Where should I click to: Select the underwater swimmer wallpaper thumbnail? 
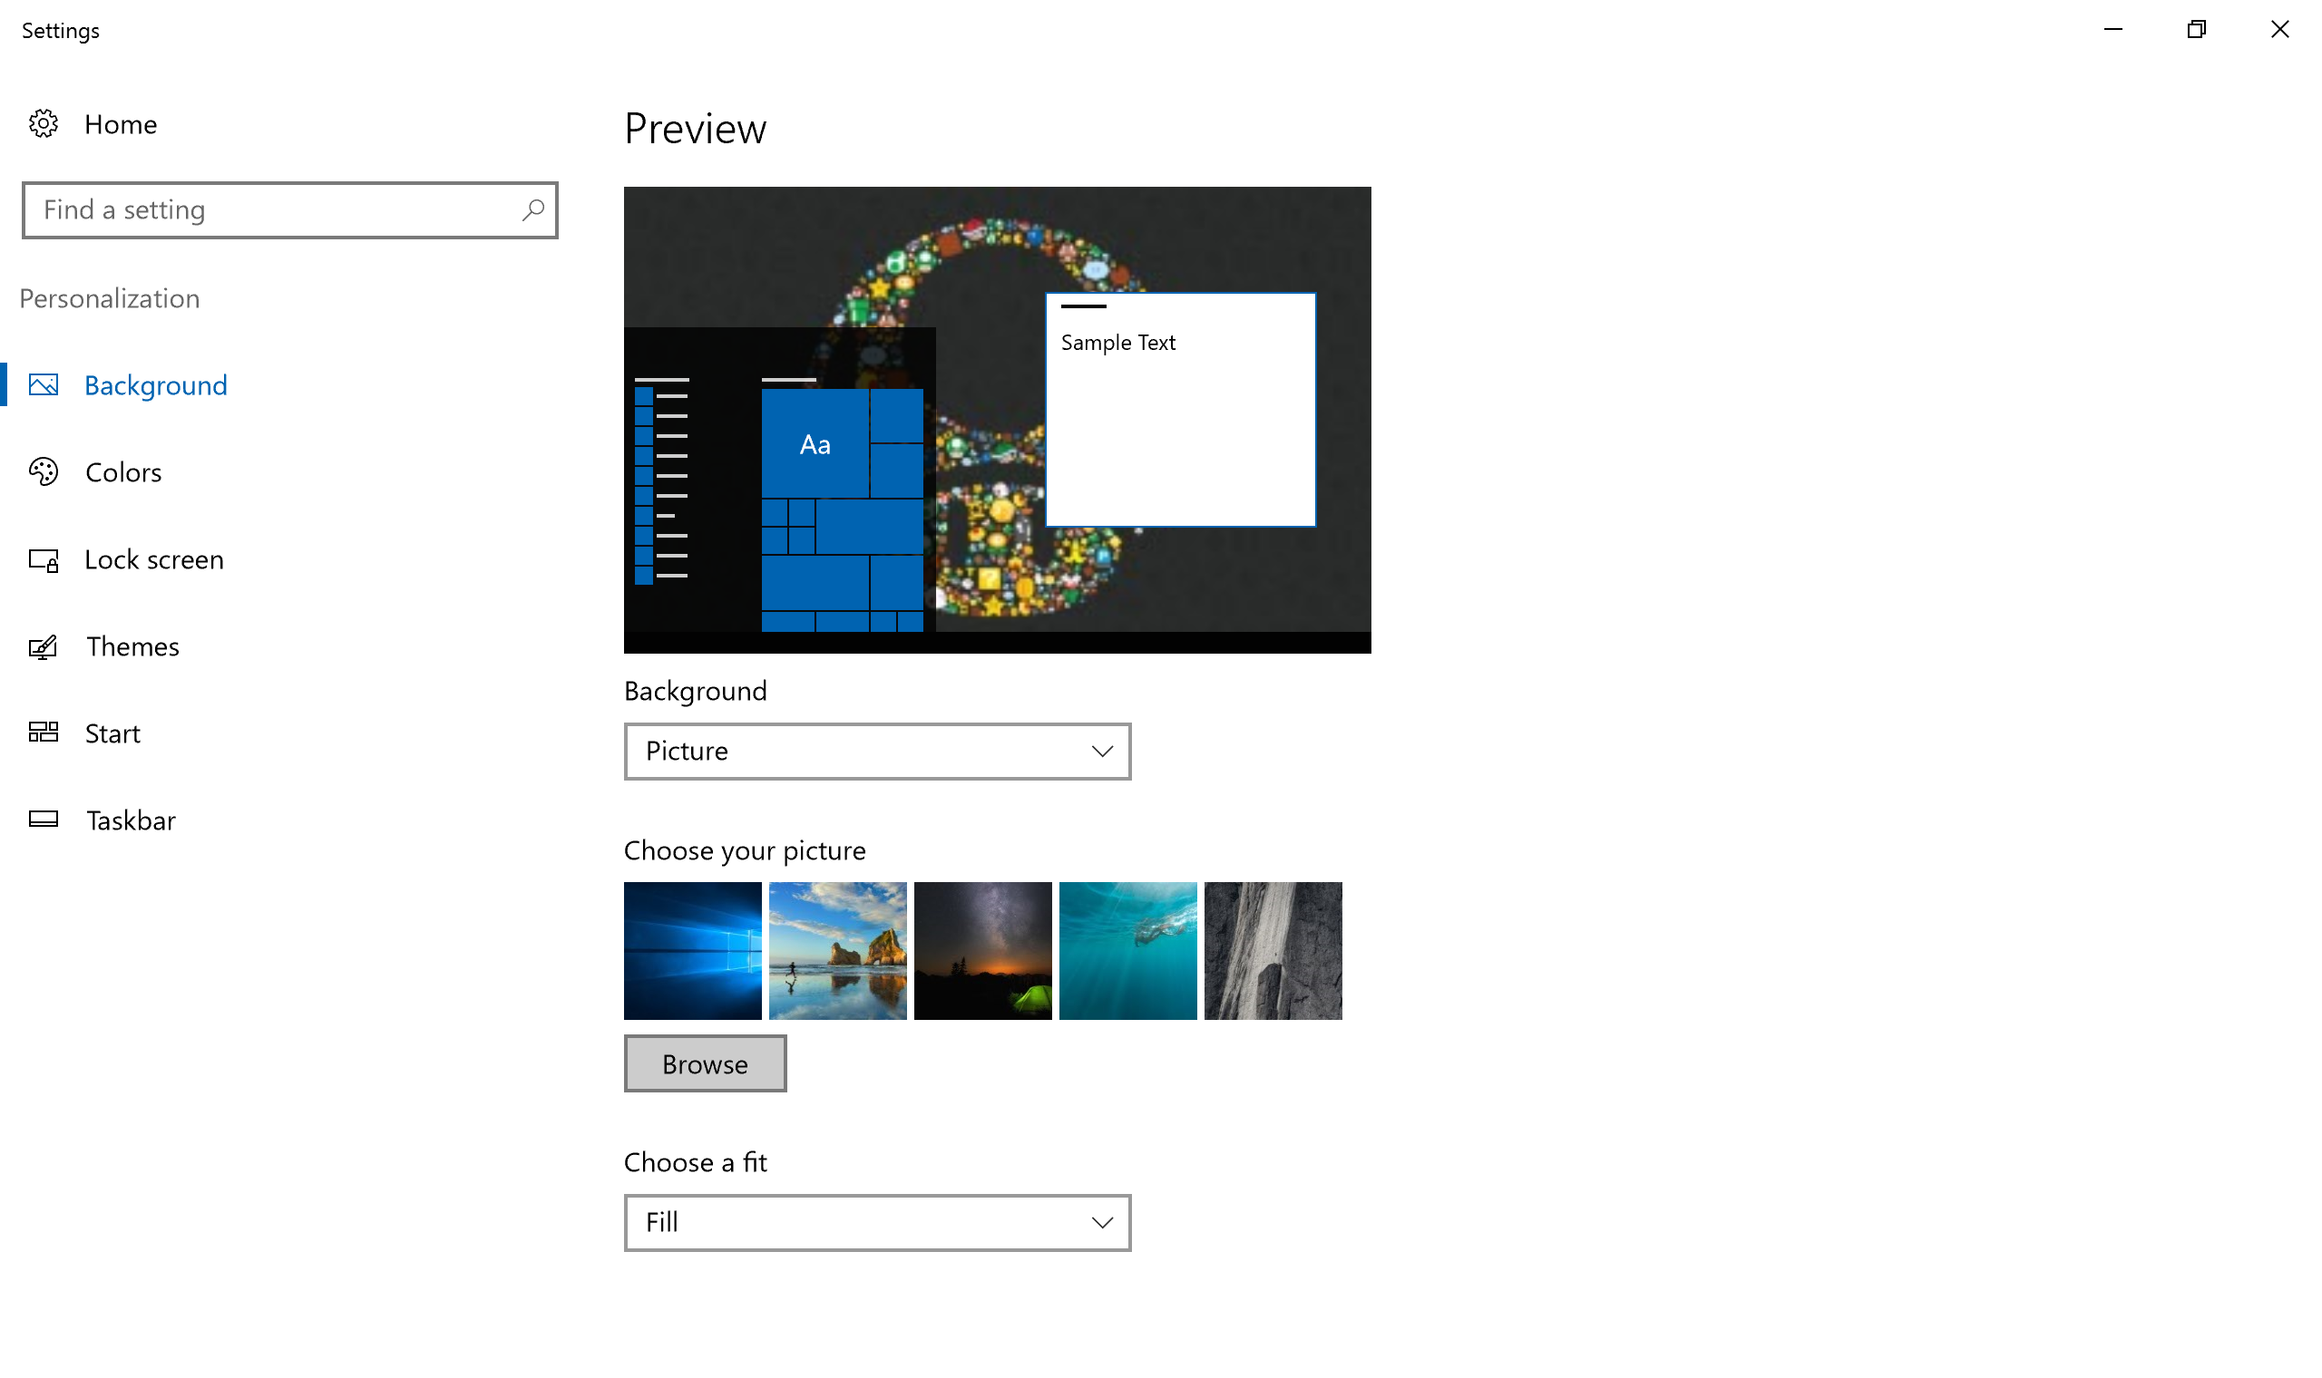1127,950
